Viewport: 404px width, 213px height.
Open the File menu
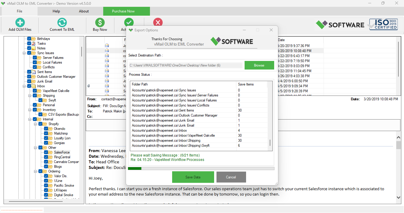(19, 11)
